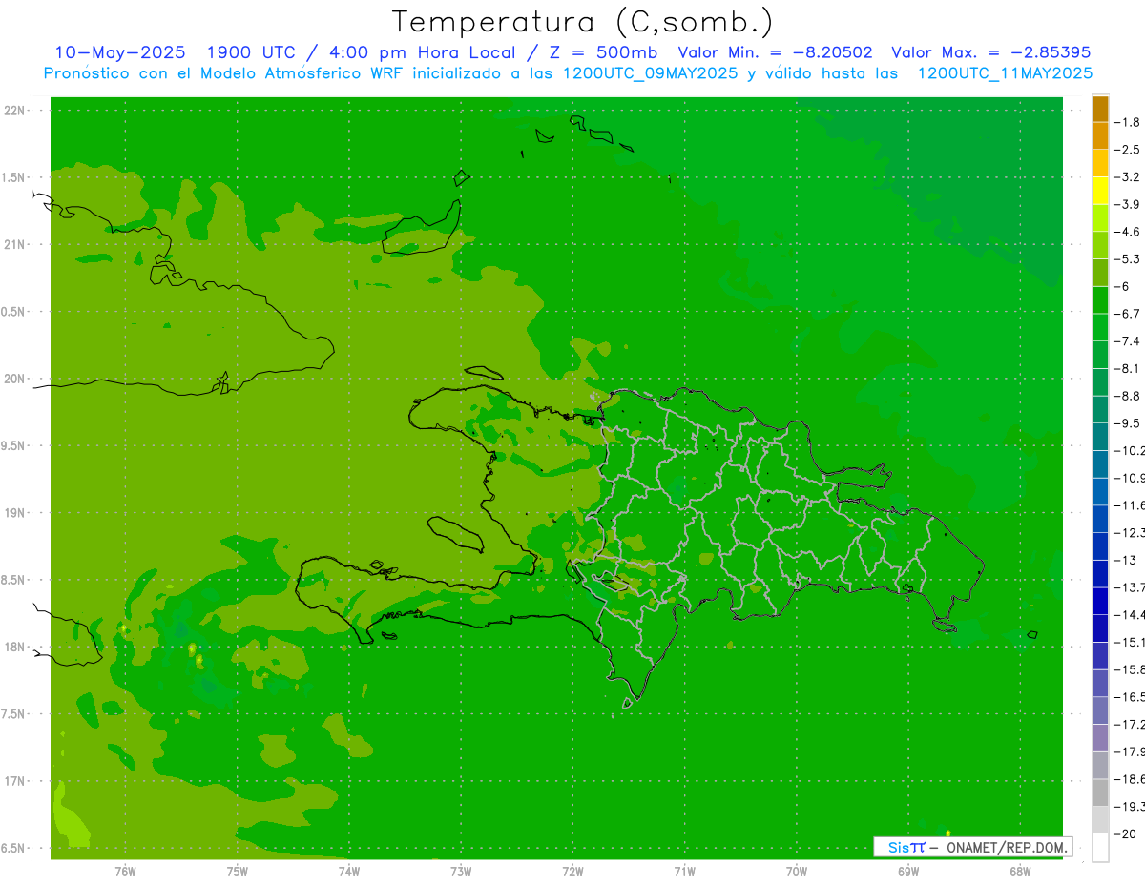Viewport: 1145px width, 884px height.
Task: Click the '1900 UTC' time text
Action: pyautogui.click(x=250, y=52)
